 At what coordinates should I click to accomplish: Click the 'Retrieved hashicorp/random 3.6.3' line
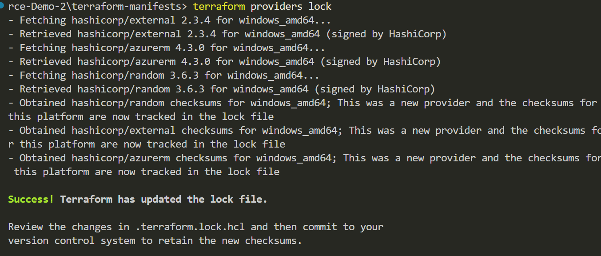[221, 89]
